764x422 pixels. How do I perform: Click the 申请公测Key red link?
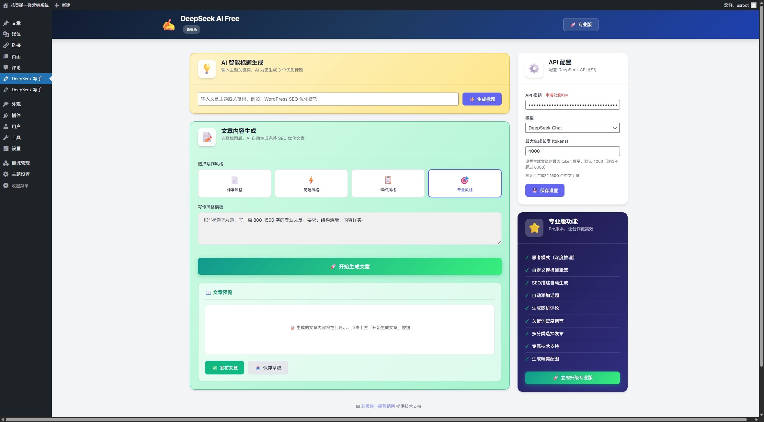(x=556, y=95)
